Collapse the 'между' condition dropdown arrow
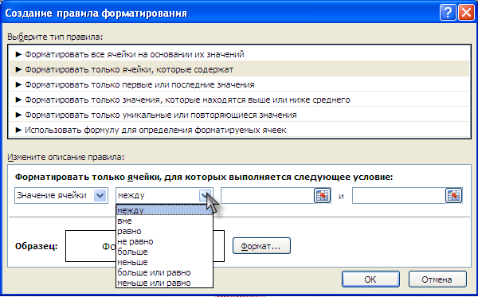The height and width of the screenshot is (297, 478). (x=206, y=196)
